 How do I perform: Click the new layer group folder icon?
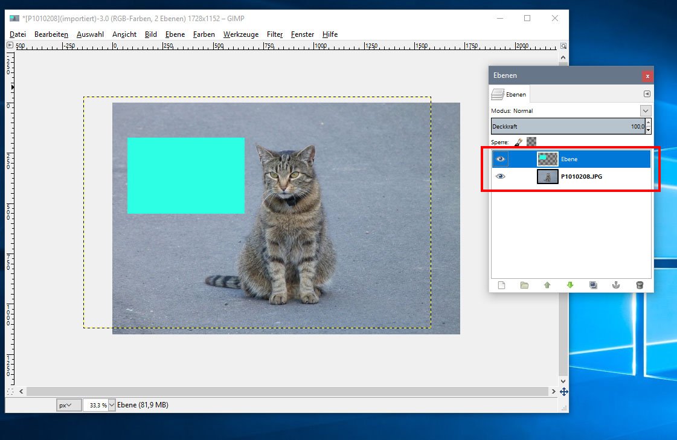coord(524,285)
